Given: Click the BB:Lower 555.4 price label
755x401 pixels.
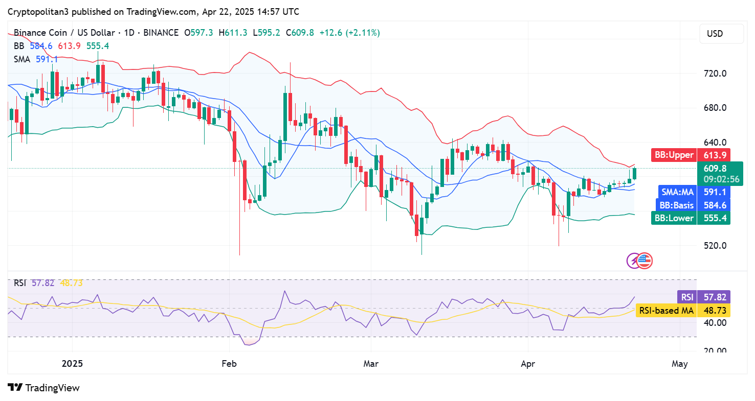Looking at the screenshot, I should (690, 218).
